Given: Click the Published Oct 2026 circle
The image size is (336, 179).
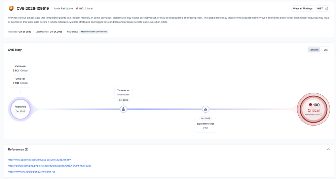Looking at the screenshot, I should 21,109.
